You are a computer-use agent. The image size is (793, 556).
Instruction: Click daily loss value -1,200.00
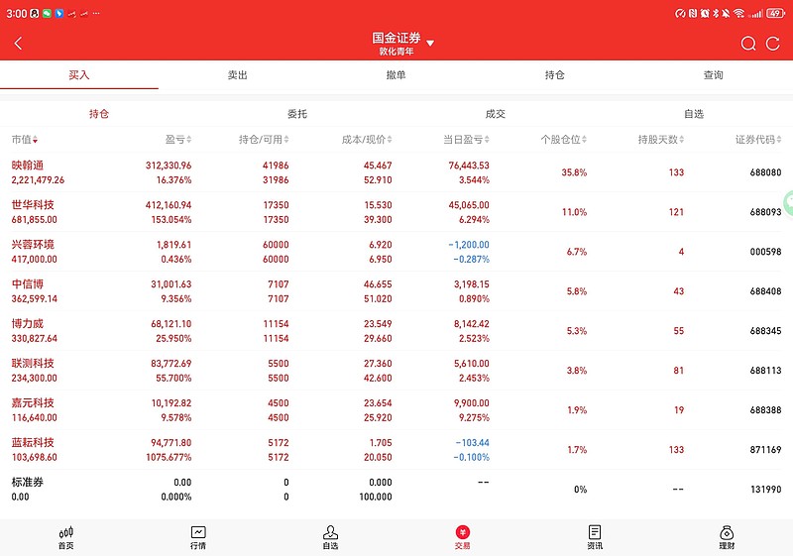(x=468, y=245)
